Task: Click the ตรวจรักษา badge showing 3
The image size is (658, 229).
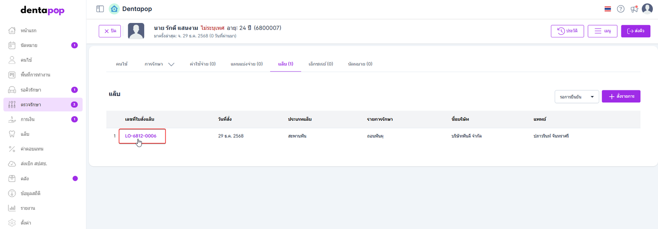Action: coord(74,104)
